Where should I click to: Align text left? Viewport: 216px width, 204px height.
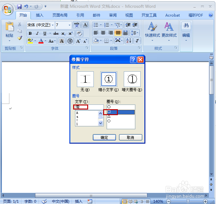coord(96,33)
